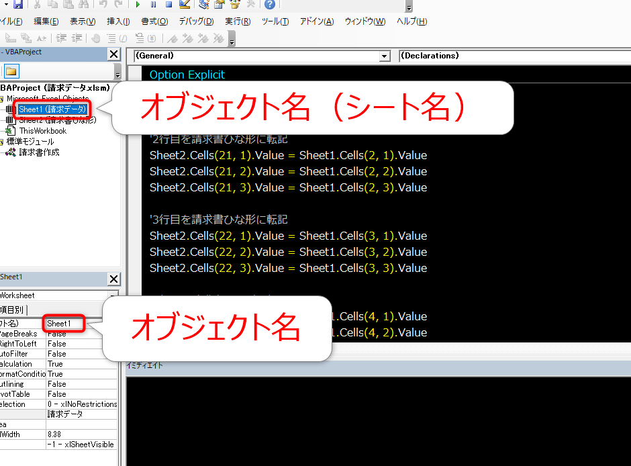Open Standard toolbar options dropdown arrow

point(409,7)
